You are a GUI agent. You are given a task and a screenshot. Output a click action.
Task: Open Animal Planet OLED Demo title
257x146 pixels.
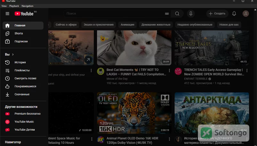click(x=132, y=141)
